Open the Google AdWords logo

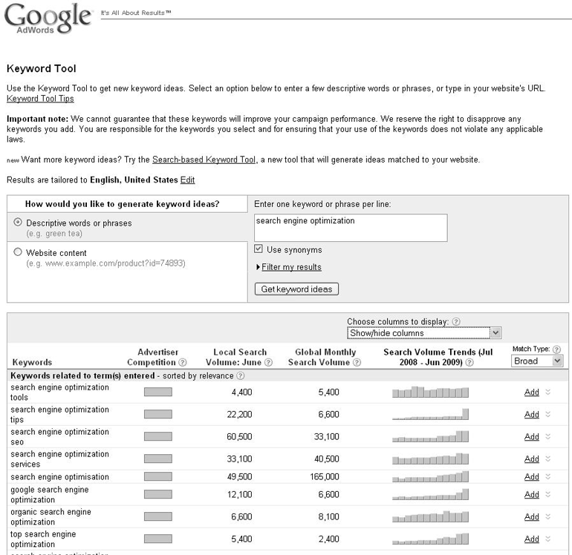[x=48, y=19]
